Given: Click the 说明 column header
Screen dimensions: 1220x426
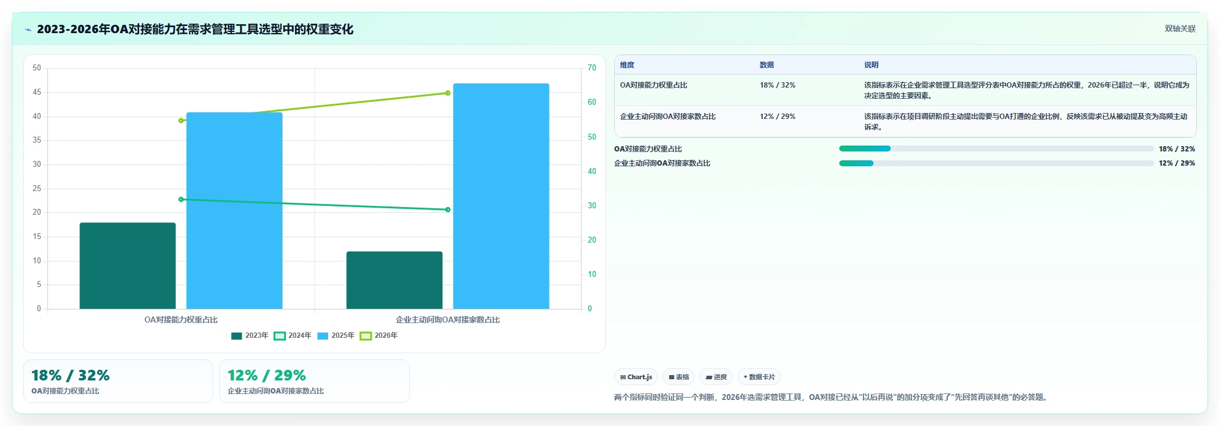Looking at the screenshot, I should point(871,65).
